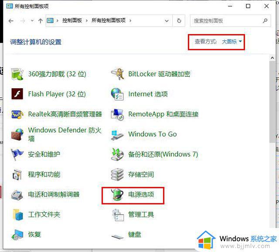Image resolution: width=279 pixels, height=252 pixels.
Task: Open the 安全和维护 flag icon
Action: 17,154
